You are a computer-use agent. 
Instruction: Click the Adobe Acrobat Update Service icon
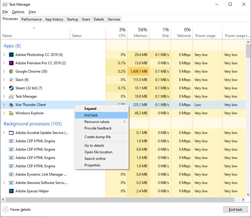coord(11,133)
